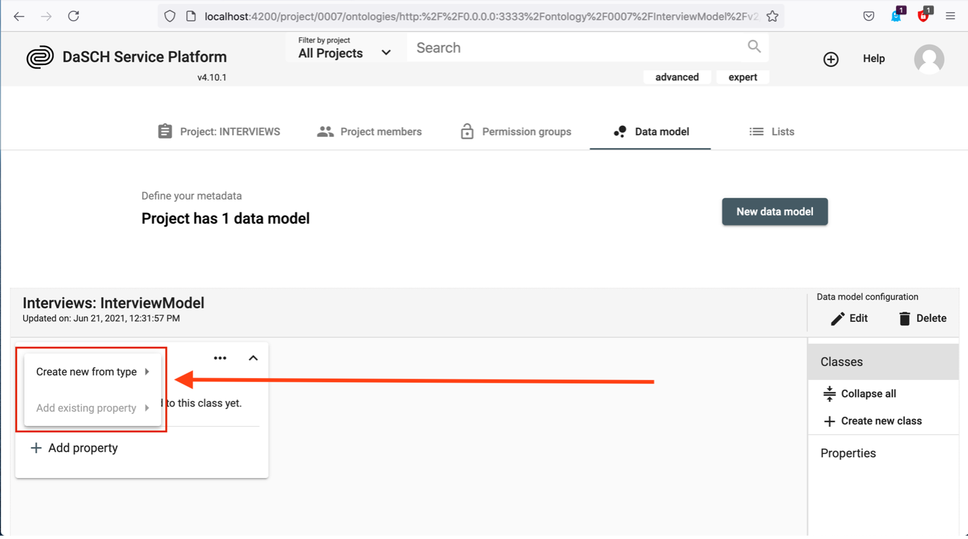Open the Lists tab
This screenshot has height=539, width=968.
(772, 131)
